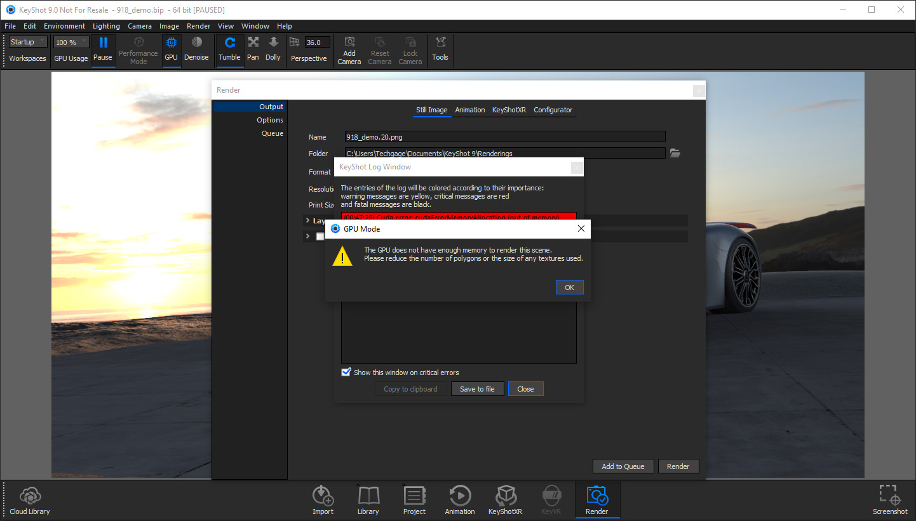Screen dimensions: 916x521
Task: Take a Screenshot with the bottom-bar icon
Action: tap(890, 495)
